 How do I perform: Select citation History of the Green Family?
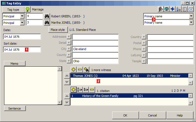pos(129,96)
